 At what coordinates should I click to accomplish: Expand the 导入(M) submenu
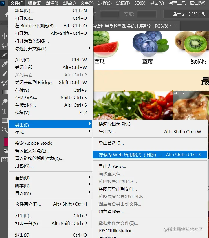[51, 193]
